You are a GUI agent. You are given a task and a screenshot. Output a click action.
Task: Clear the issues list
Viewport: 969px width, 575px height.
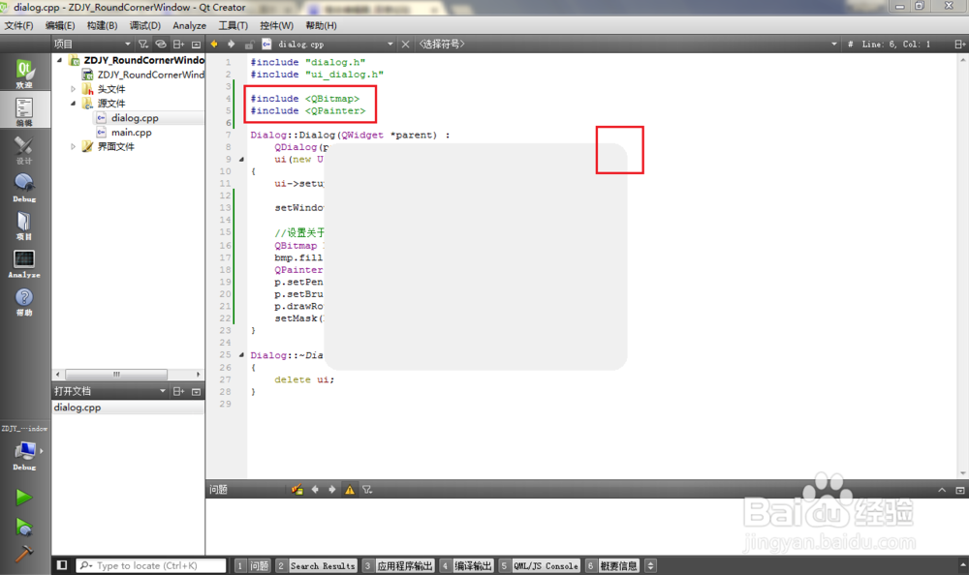[297, 489]
